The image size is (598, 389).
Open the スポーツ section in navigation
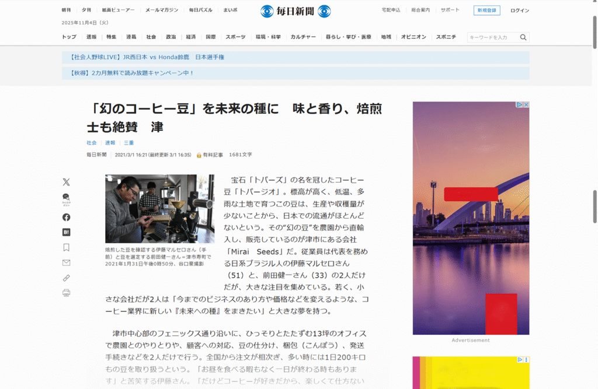[235, 37]
